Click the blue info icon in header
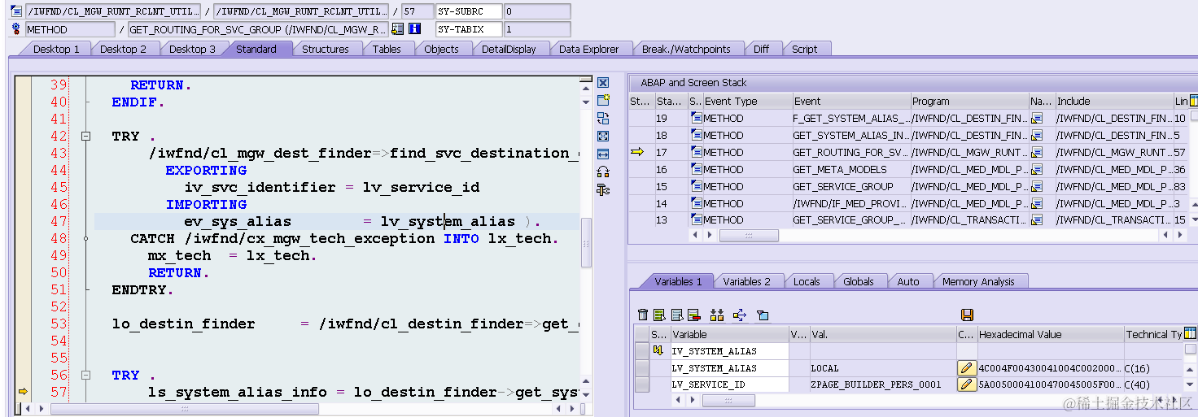 coord(414,28)
